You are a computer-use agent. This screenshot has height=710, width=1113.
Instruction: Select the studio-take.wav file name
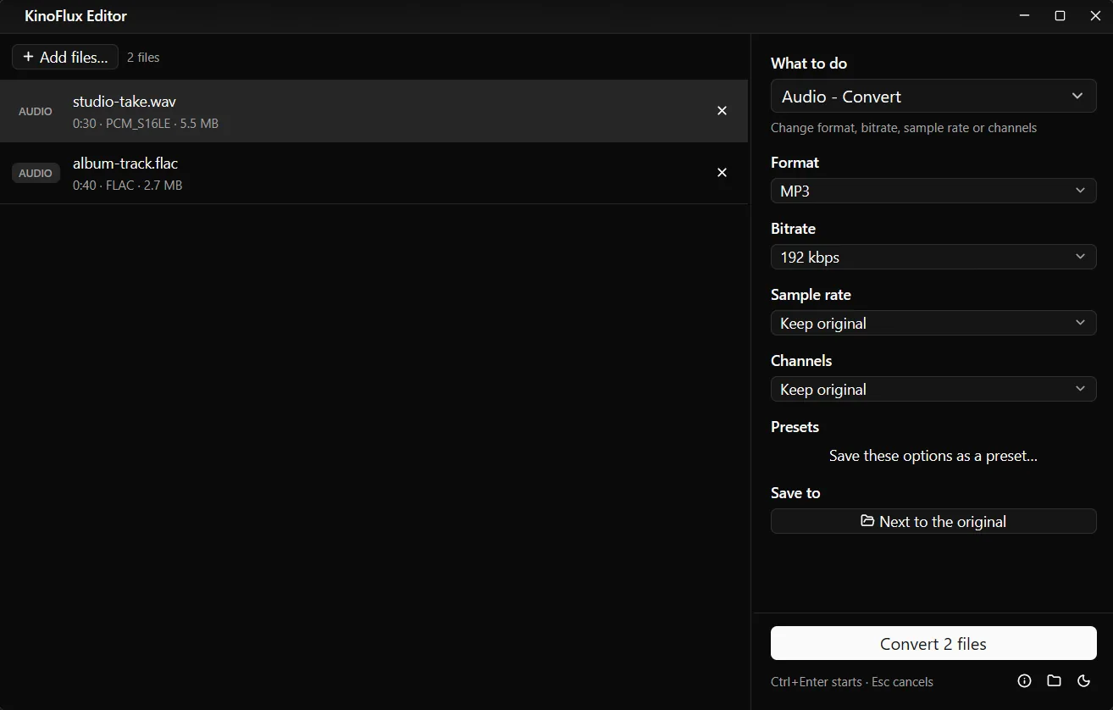click(x=125, y=102)
